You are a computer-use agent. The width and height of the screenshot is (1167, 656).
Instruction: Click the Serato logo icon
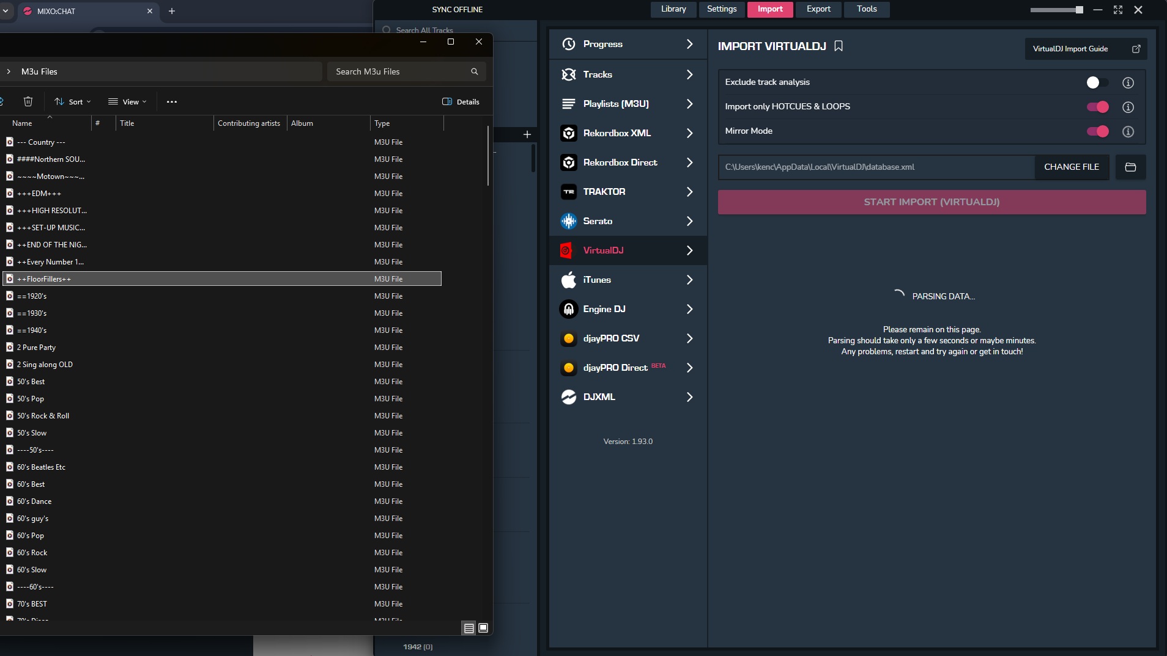tap(569, 221)
